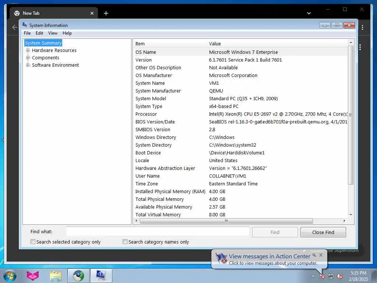Viewport: 377px width, 283px height.
Task: Select the System Information taskbar icon
Action: click(x=101, y=276)
